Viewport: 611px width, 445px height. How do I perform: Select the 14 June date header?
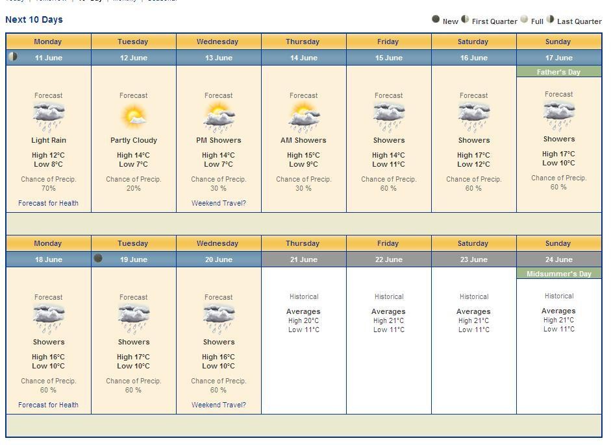click(x=303, y=58)
